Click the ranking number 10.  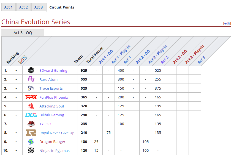(6, 151)
